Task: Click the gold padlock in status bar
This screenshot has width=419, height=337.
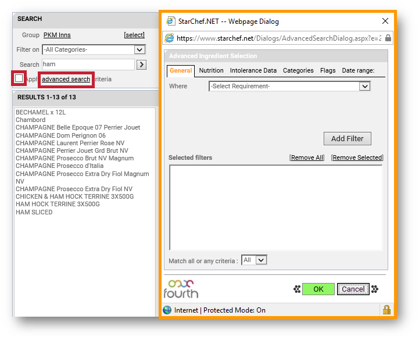Action: 386,310
